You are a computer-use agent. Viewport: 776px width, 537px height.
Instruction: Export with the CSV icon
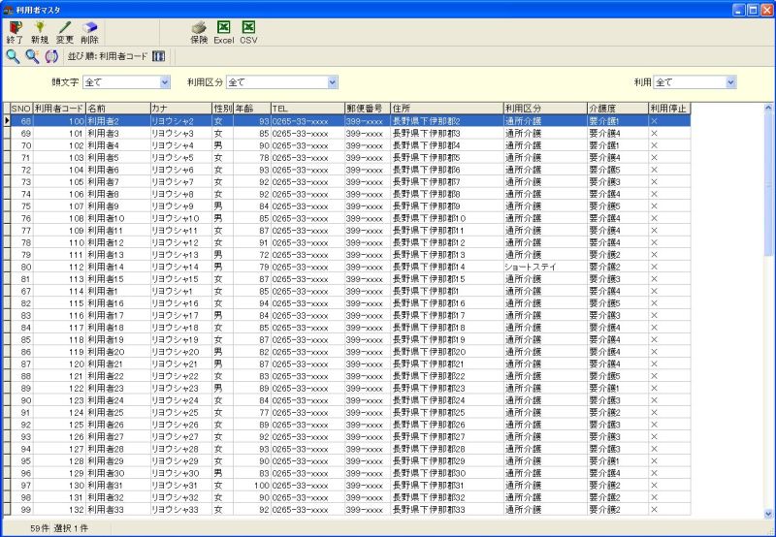tap(248, 33)
